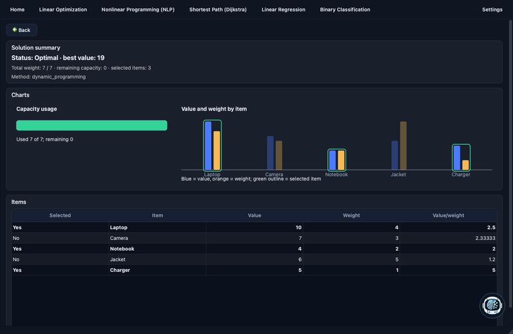Open the Home menu item

(x=17, y=10)
